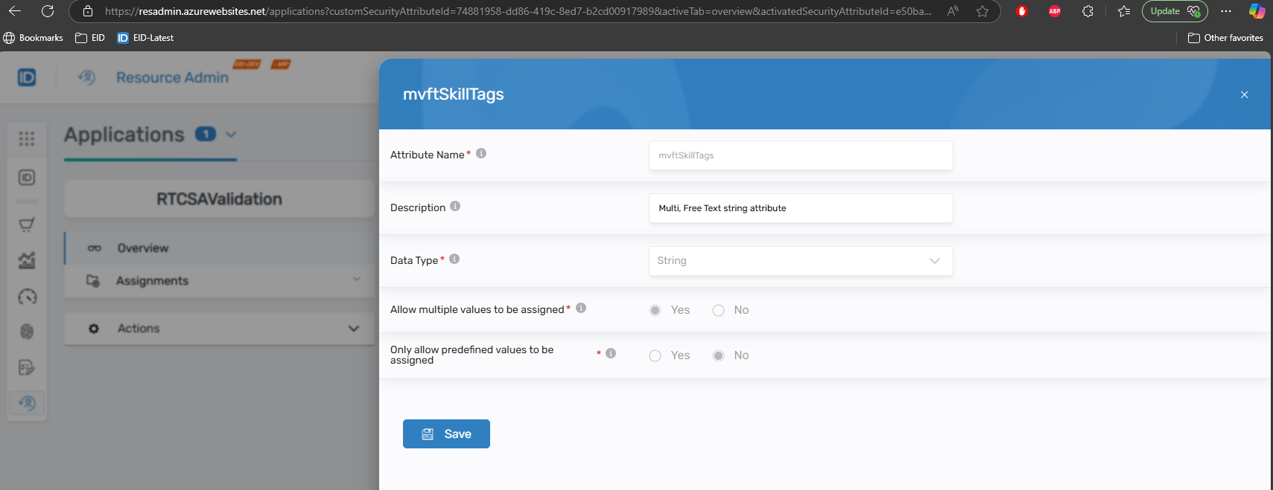Open the EID-Latest bookmark
This screenshot has width=1273, height=490.
[145, 38]
